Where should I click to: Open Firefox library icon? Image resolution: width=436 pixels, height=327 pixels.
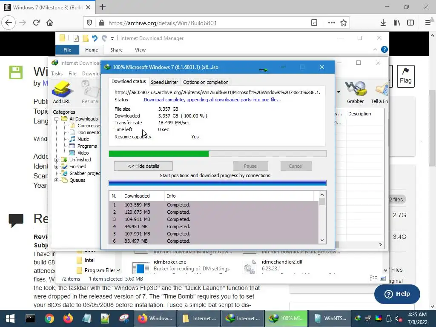[x=397, y=23]
